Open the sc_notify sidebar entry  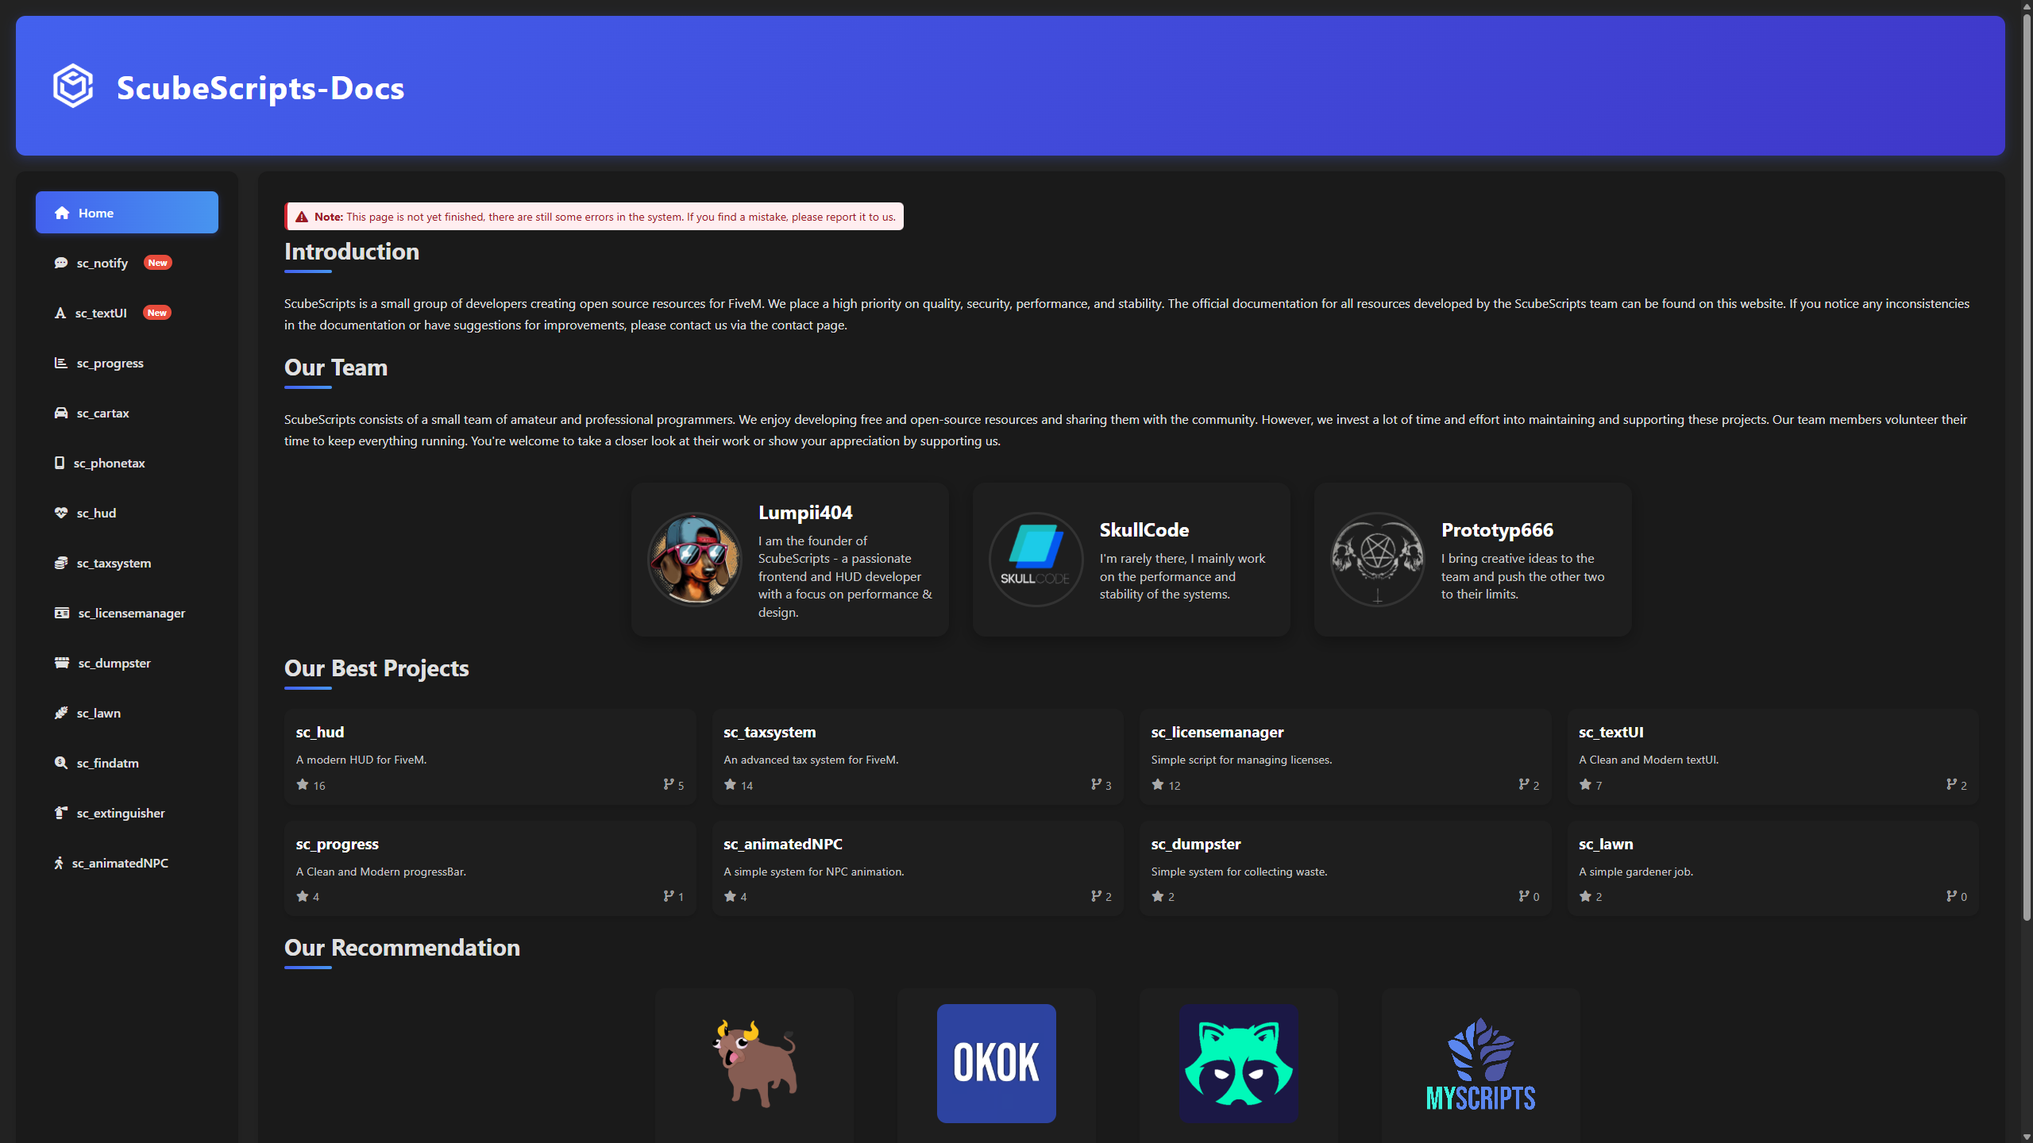(x=127, y=263)
